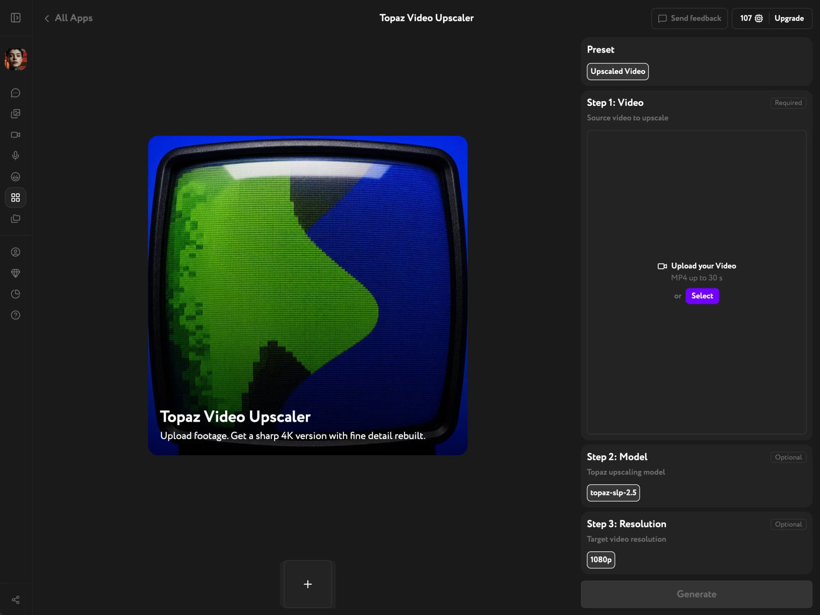Click the Optional label on Step 3
This screenshot has width=820, height=615.
click(x=788, y=524)
